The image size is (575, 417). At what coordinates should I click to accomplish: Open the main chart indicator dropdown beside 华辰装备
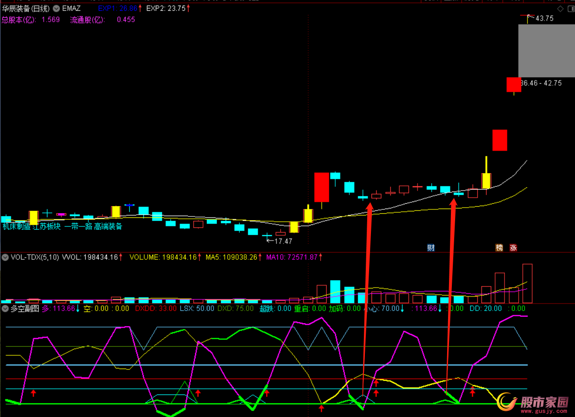tap(56, 8)
